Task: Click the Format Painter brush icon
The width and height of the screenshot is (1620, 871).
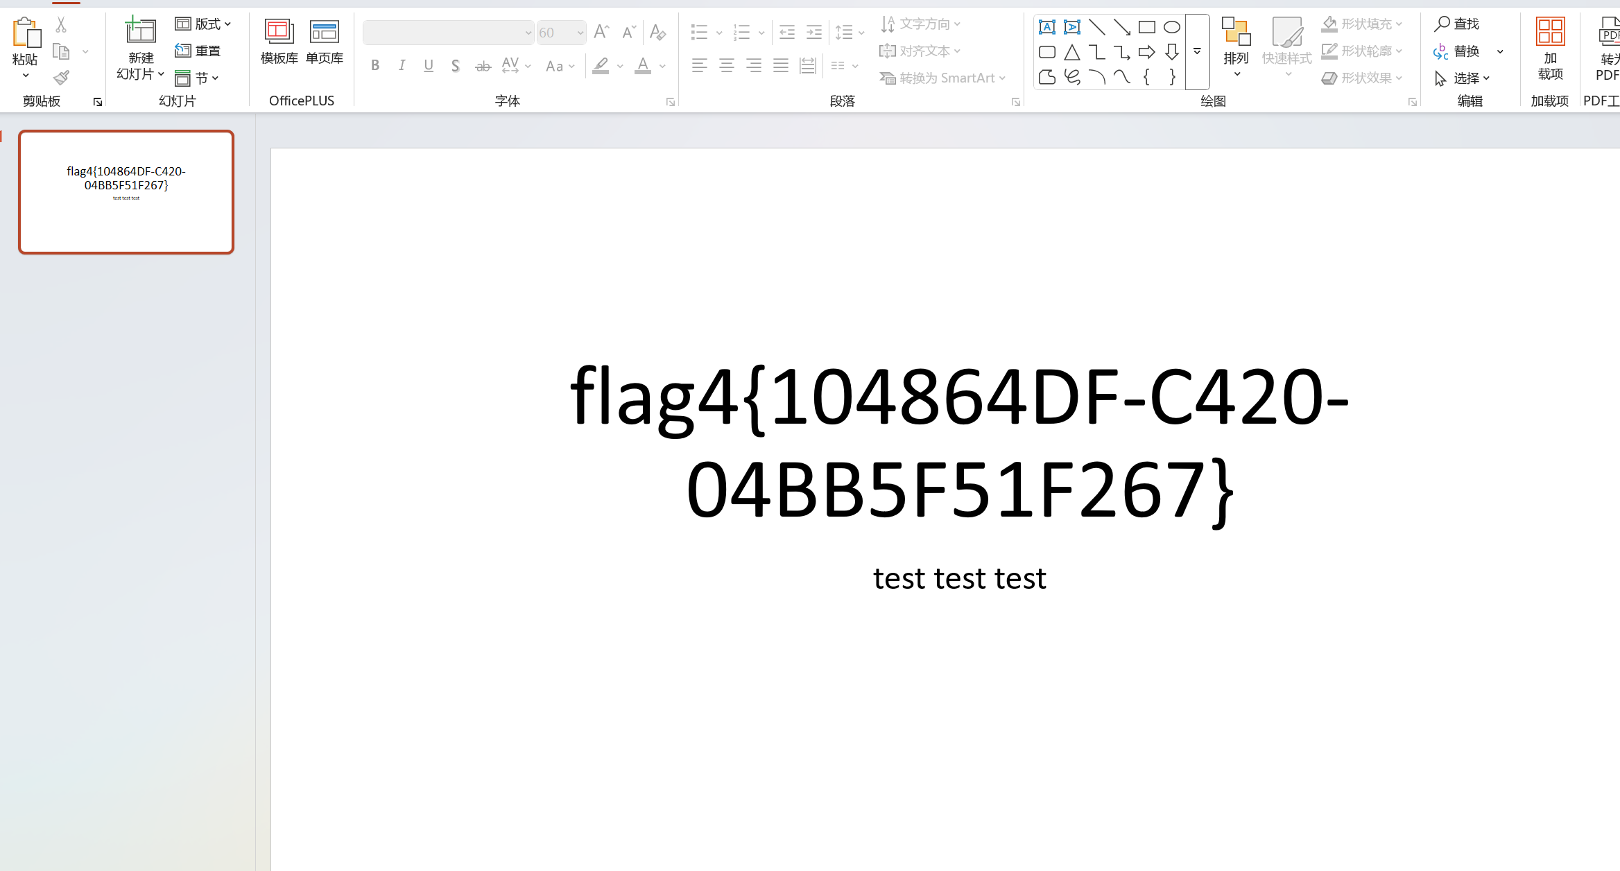Action: [x=61, y=78]
